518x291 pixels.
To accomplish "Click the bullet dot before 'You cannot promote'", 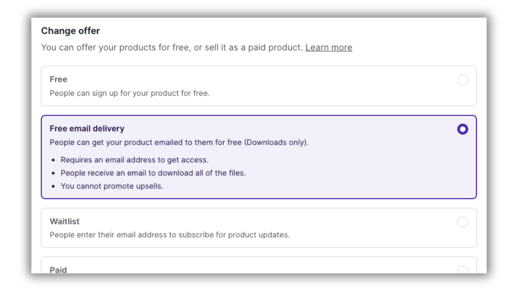I will tap(53, 187).
